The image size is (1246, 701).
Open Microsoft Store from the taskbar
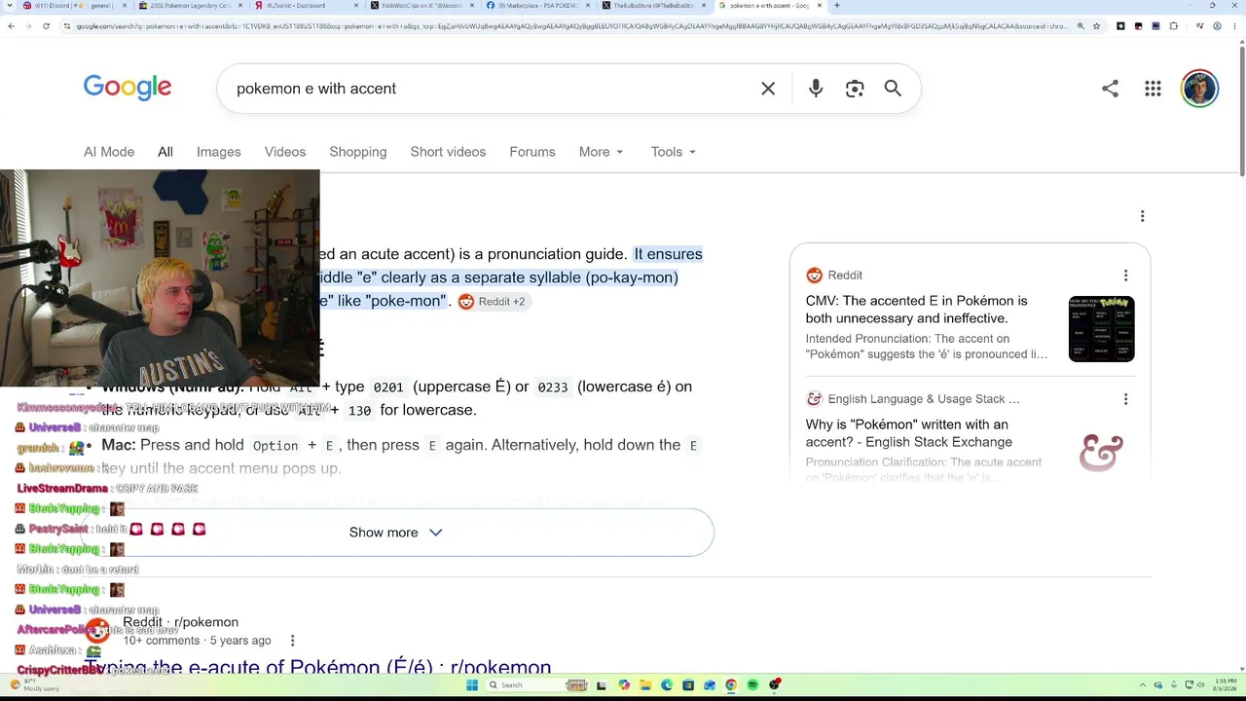click(688, 685)
